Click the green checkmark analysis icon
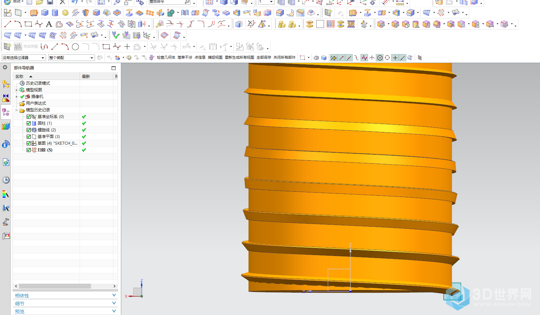Screen dimensions: 540x315 click(116, 35)
